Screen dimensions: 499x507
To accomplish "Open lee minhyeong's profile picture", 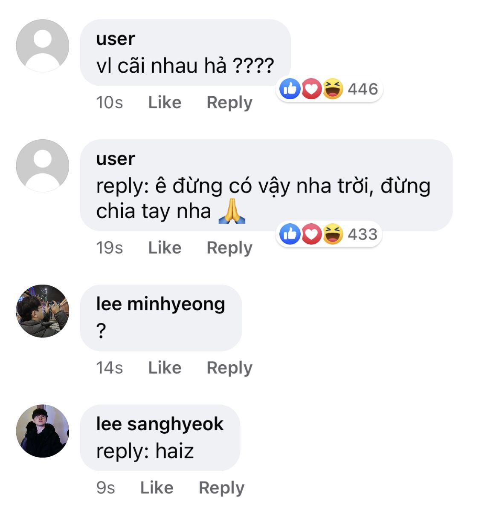I will coord(42,311).
